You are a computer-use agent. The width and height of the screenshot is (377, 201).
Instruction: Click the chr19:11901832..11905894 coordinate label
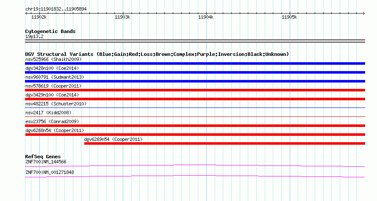tap(56, 9)
